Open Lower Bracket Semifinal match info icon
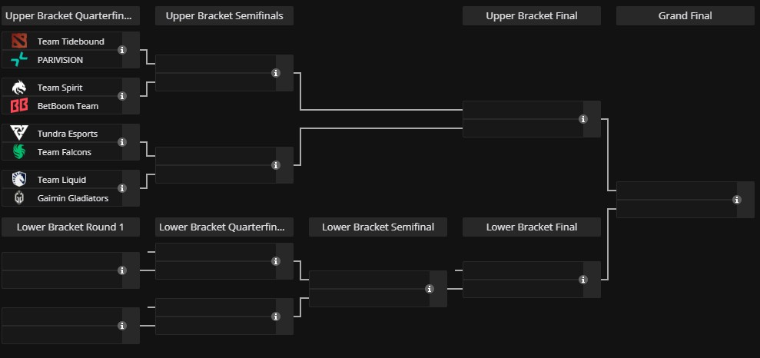 (x=430, y=289)
